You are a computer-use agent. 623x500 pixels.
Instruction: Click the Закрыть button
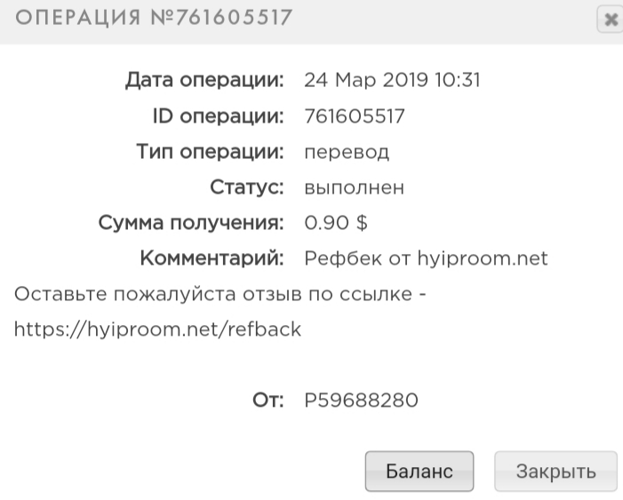tap(555, 472)
